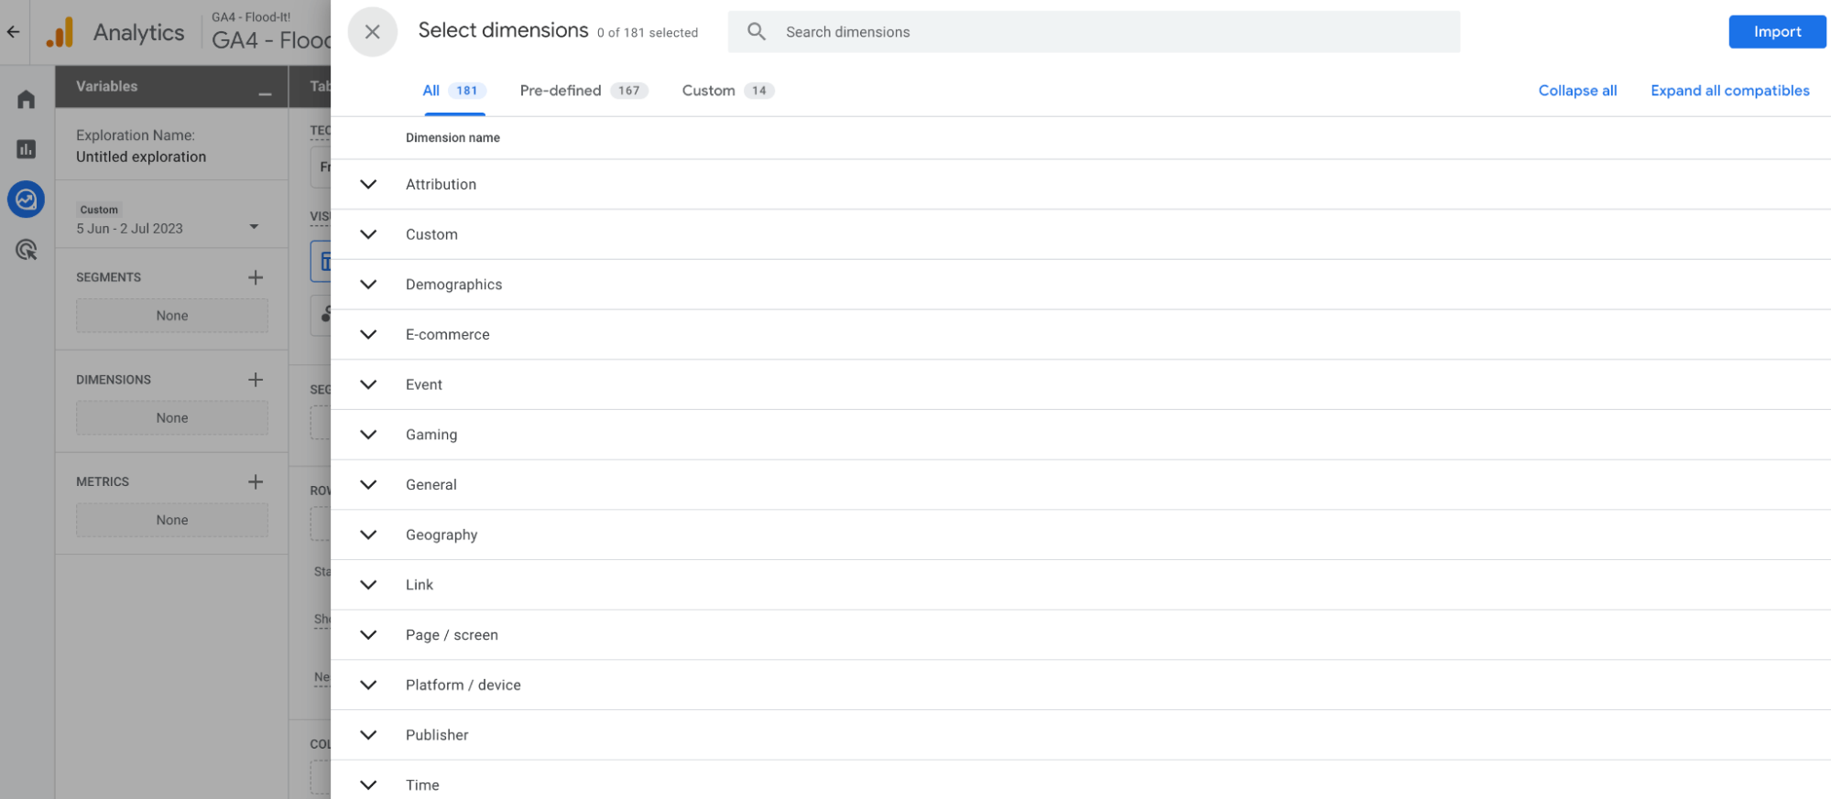Click the search magnifier icon
Viewport: 1831px width, 799px height.
756,32
